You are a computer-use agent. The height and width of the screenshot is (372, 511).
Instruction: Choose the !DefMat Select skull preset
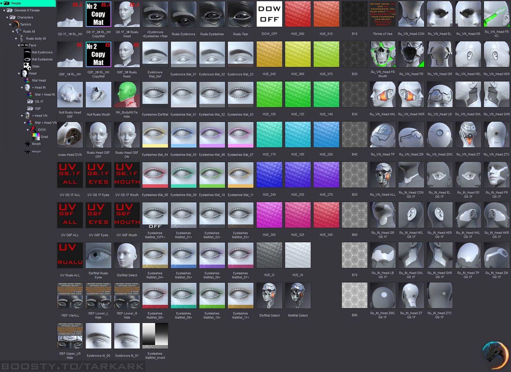click(x=269, y=295)
